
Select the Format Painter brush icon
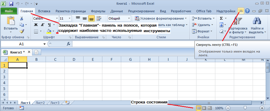click(22, 31)
